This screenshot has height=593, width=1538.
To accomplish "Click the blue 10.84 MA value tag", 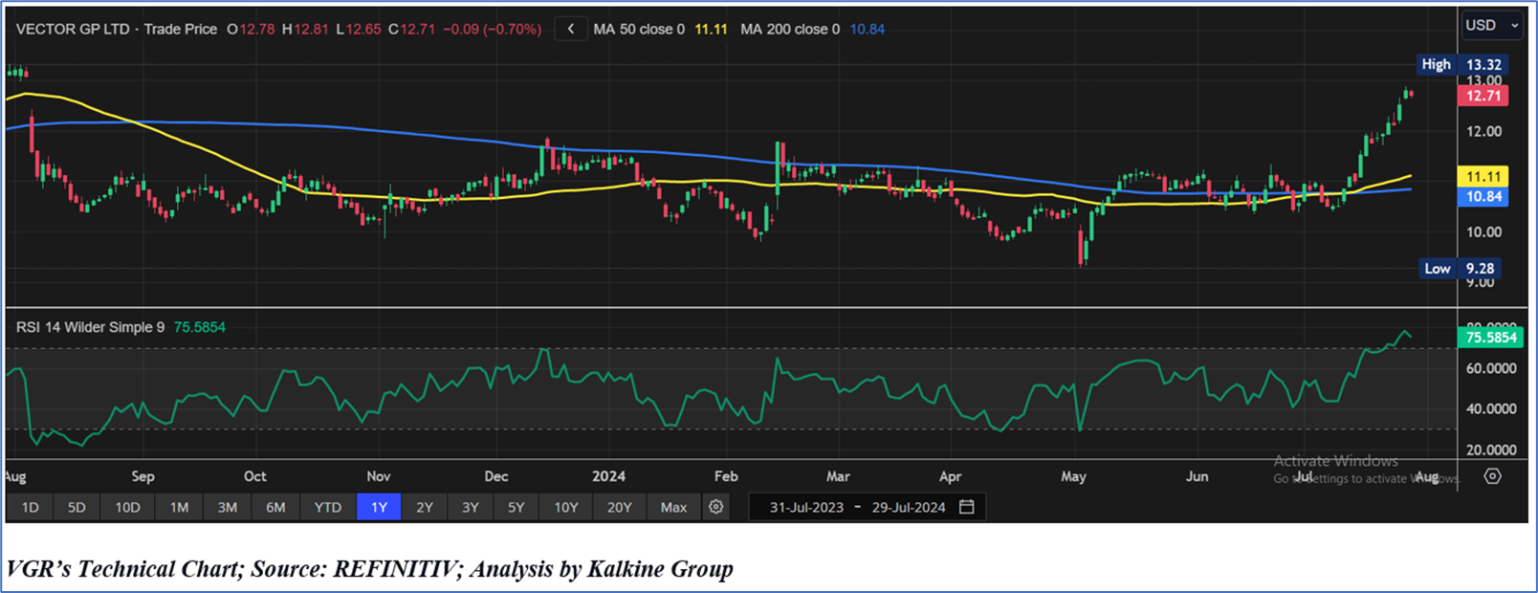I will tap(1483, 197).
